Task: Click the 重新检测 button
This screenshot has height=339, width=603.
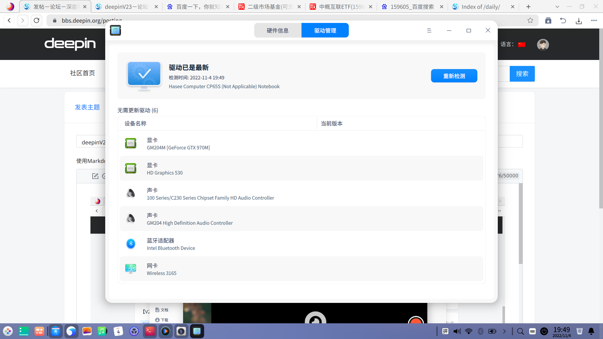Action: 454,76
